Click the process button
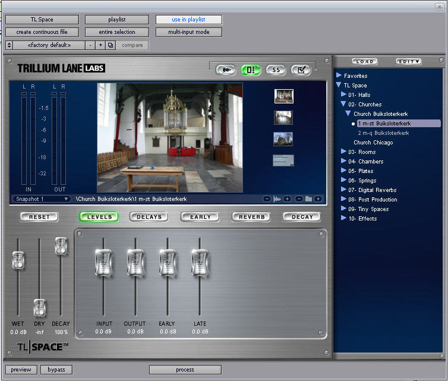Screen dimensions: 448x381 tap(185, 370)
